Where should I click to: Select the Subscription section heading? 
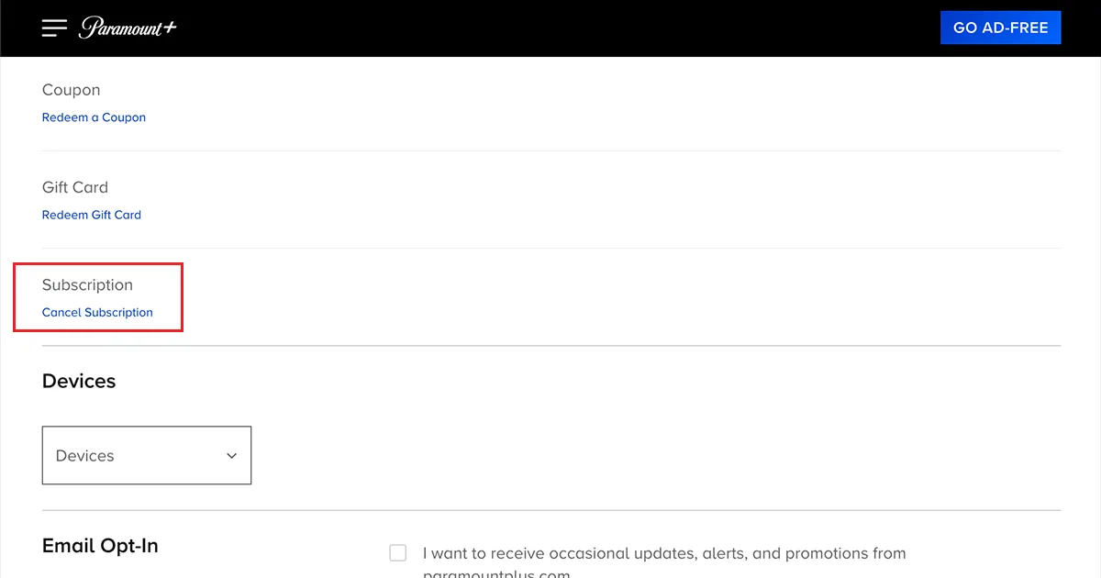click(87, 284)
